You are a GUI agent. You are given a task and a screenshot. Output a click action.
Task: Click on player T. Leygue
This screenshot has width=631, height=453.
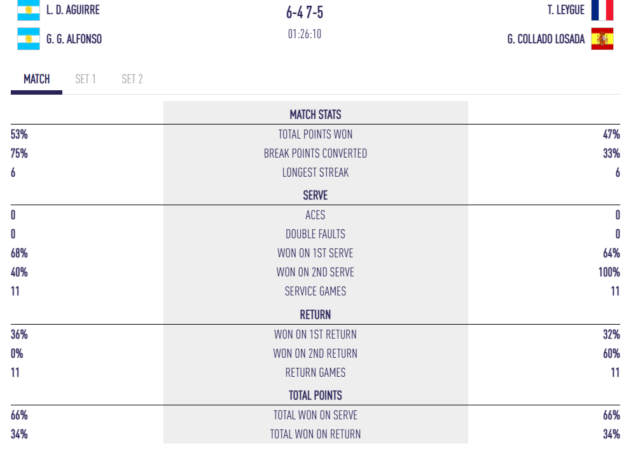(565, 10)
